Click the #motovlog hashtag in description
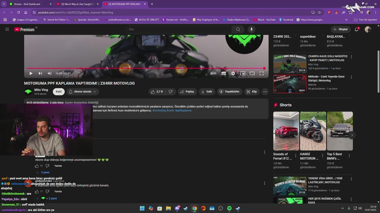Image resolution: width=380 pixels, height=213 pixels. [159, 111]
